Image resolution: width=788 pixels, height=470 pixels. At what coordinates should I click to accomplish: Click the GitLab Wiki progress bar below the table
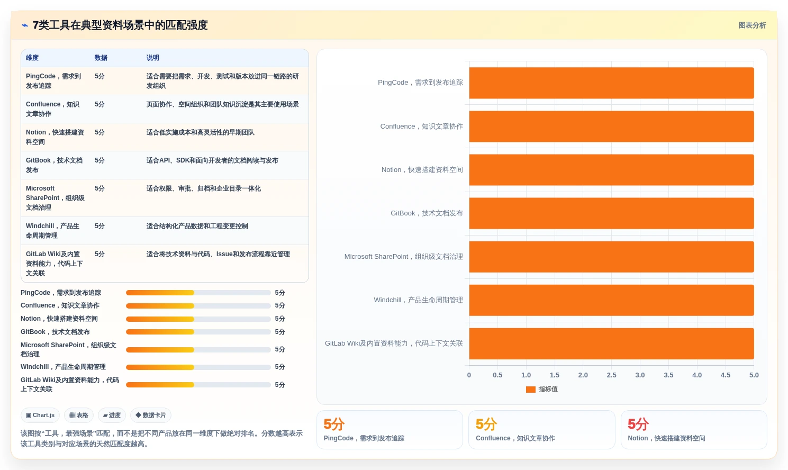[198, 385]
